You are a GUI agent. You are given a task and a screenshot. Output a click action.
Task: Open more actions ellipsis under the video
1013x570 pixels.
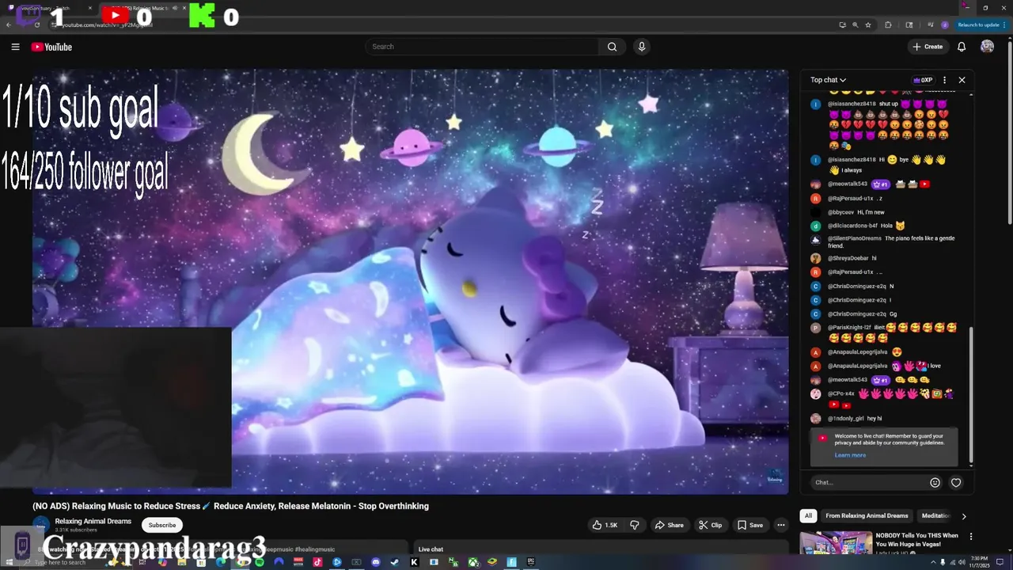(781, 525)
